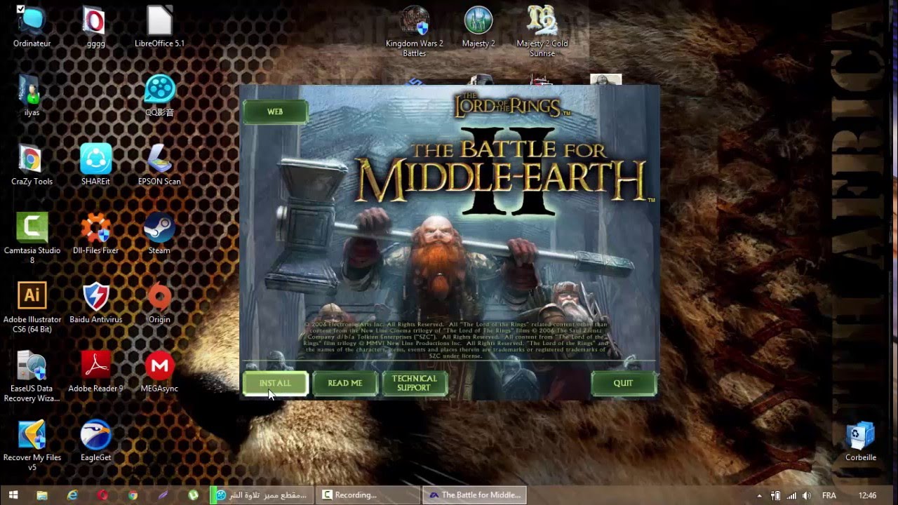Launch LibreOffice 5.1 from desktop
The height and width of the screenshot is (505, 898).
pyautogui.click(x=159, y=27)
